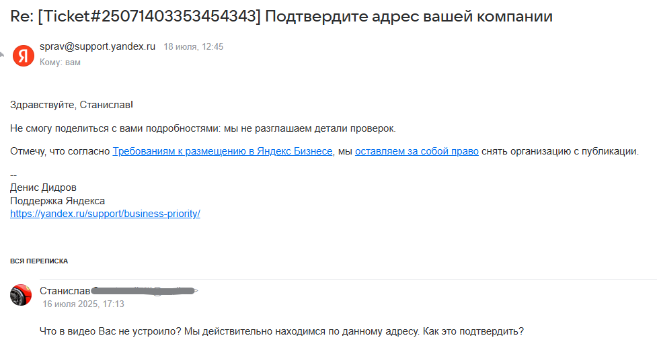Click the red Yandex sender avatar
The height and width of the screenshot is (344, 657).
24,55
